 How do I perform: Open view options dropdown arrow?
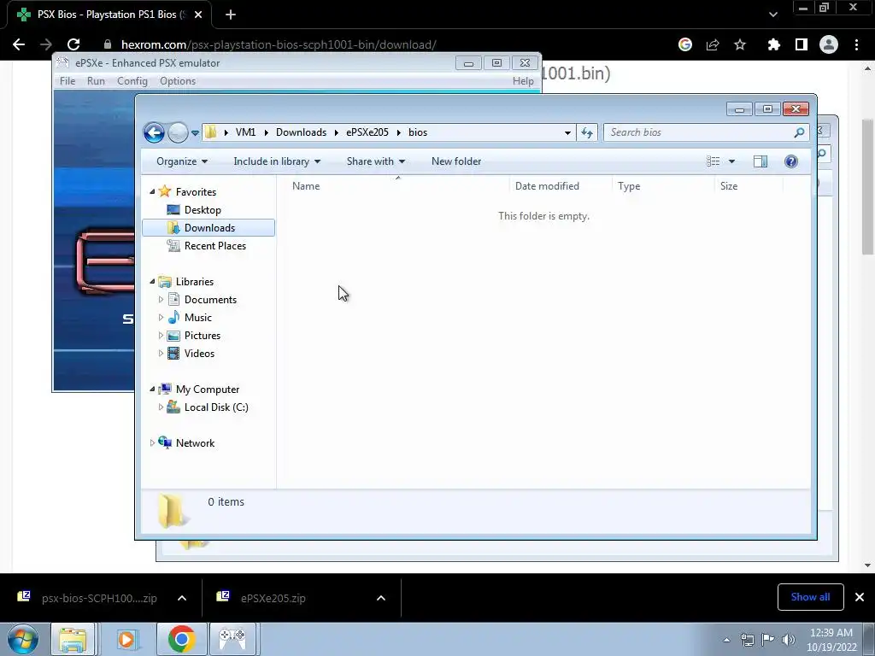731,161
